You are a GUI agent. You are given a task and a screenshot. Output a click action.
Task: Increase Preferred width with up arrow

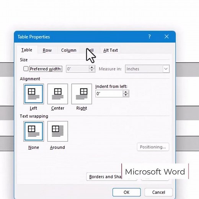[x=92, y=67]
